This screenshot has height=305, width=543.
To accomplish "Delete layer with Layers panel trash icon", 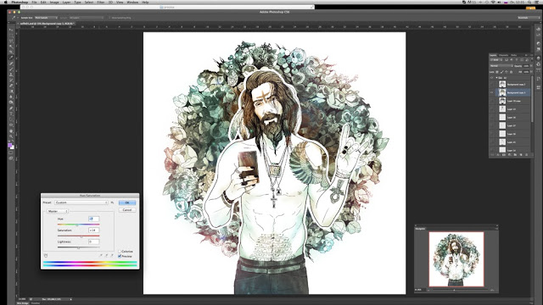I will pos(527,155).
